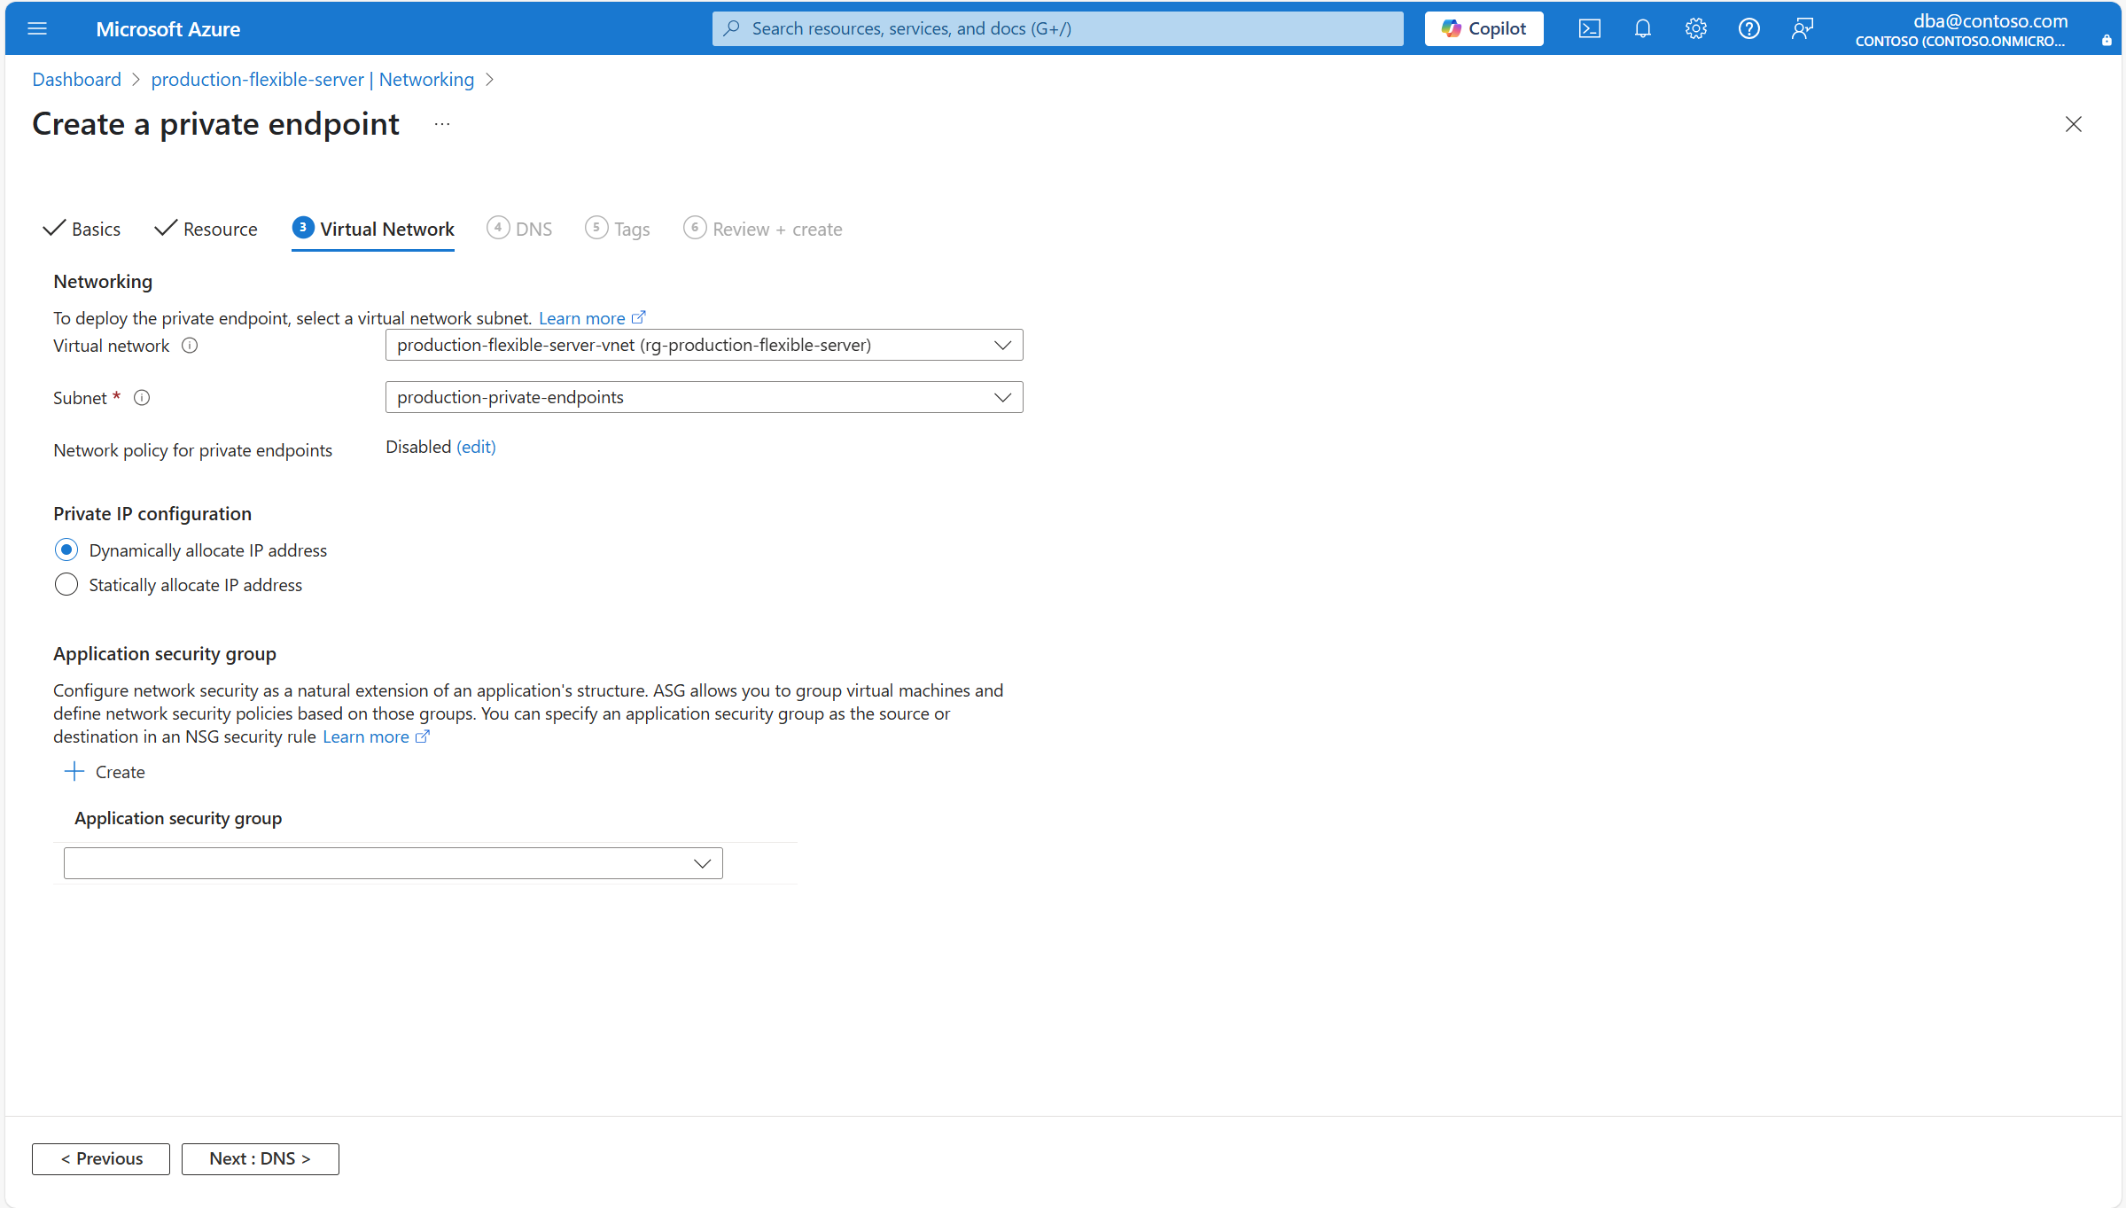This screenshot has width=2126, height=1208.
Task: Go to the Review + create tab
Action: click(x=763, y=229)
